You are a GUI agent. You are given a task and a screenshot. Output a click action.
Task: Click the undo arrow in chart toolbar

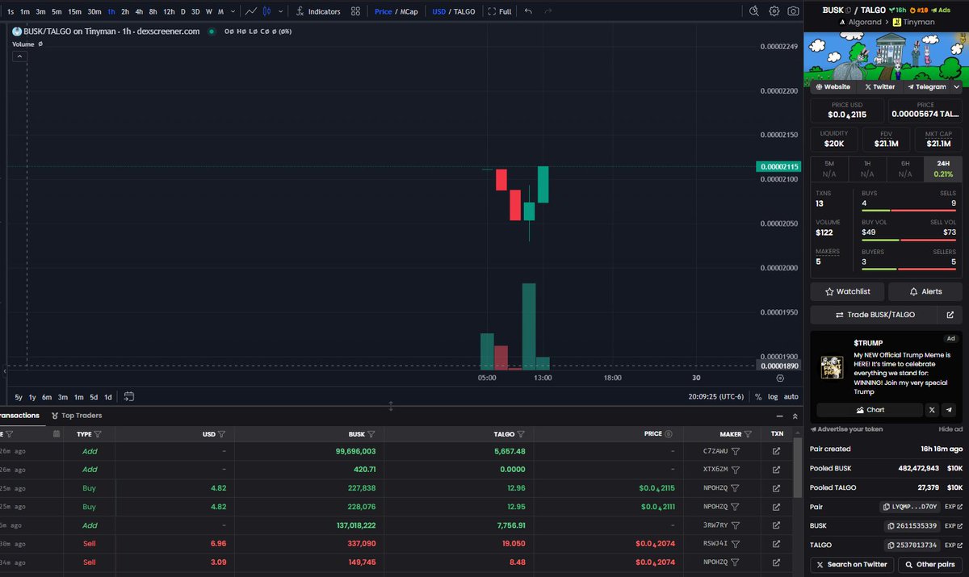(x=528, y=11)
